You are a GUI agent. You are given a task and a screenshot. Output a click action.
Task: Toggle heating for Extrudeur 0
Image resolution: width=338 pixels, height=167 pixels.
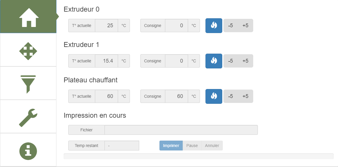click(x=214, y=26)
